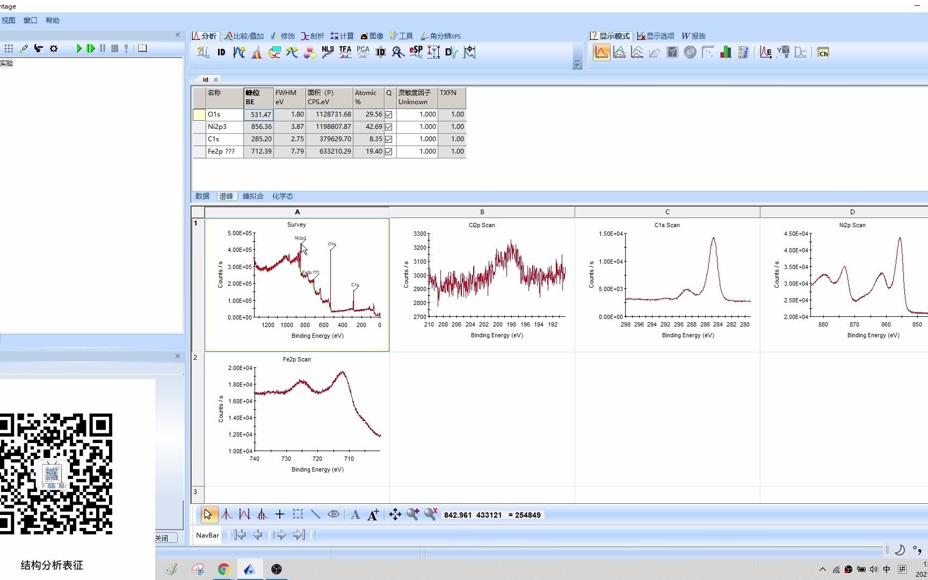Screen dimensions: 928x580
Task: Switch to the 显示选项 tab
Action: point(656,36)
